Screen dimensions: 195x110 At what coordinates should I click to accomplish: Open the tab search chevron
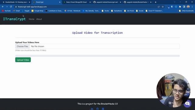pos(175,2)
